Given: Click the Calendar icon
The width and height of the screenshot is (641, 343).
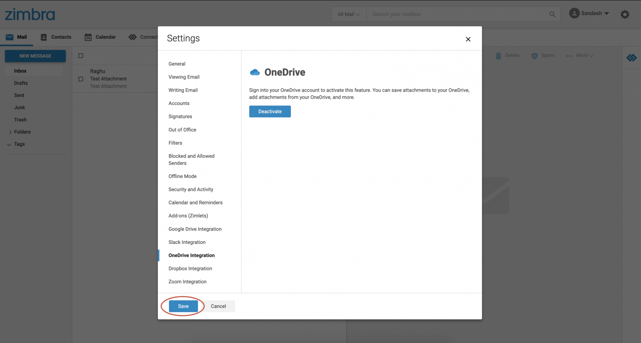Looking at the screenshot, I should tap(88, 37).
